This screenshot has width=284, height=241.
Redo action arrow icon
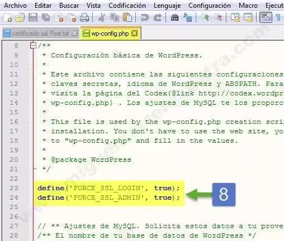[158, 18]
